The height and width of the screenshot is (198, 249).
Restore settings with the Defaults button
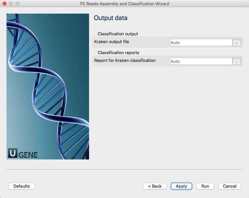coord(21,186)
